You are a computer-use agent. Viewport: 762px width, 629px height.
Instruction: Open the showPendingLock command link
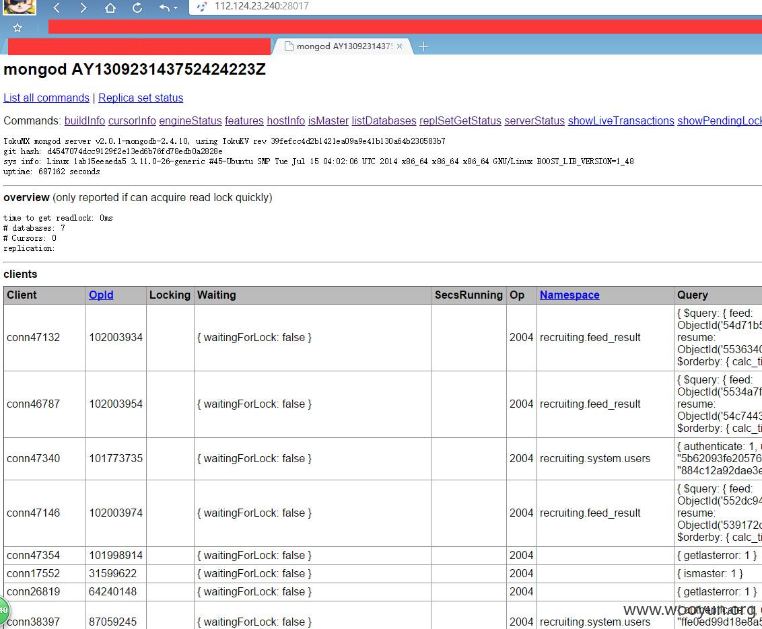tap(720, 120)
